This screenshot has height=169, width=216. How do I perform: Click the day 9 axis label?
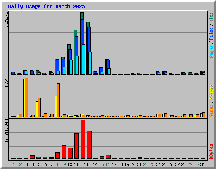(65, 164)
